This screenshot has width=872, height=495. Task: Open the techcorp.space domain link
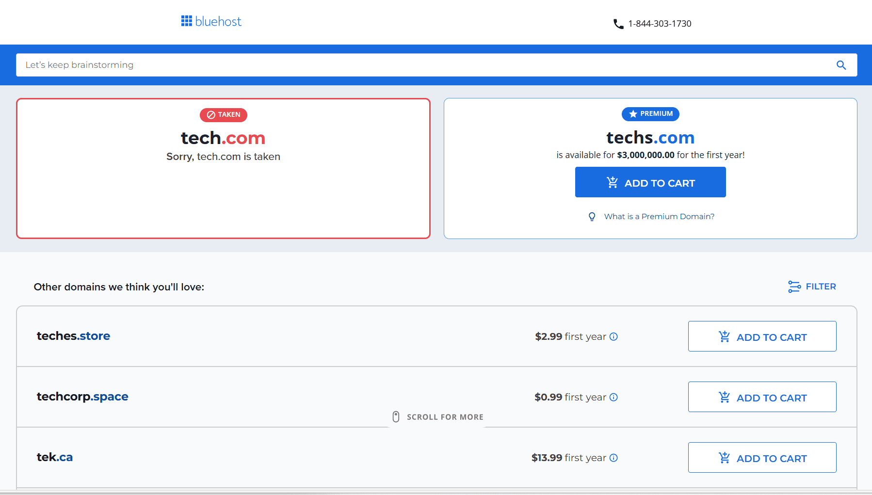82,397
